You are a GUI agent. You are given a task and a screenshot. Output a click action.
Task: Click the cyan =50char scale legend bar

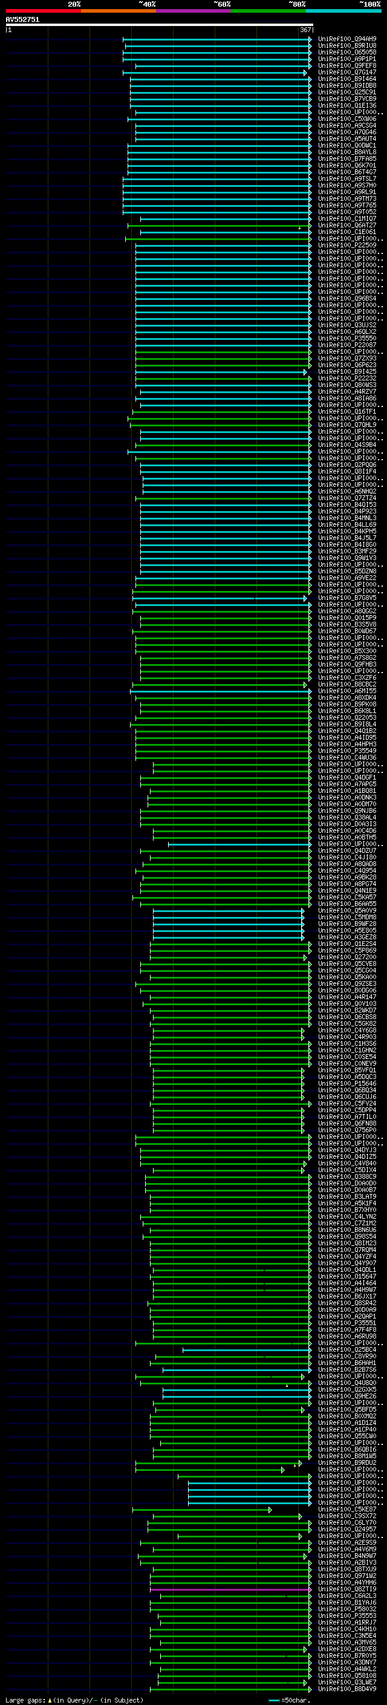click(274, 1700)
